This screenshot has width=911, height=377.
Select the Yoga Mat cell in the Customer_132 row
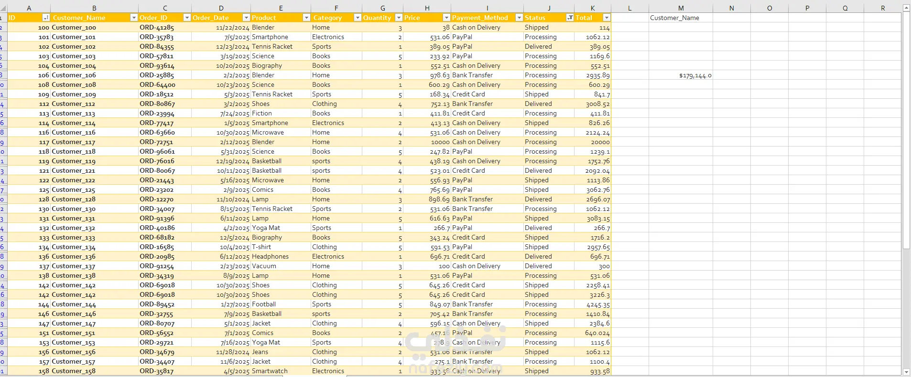click(281, 228)
